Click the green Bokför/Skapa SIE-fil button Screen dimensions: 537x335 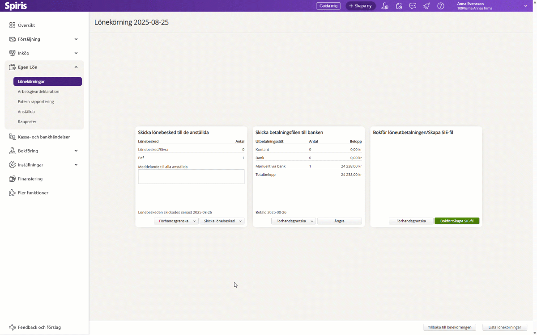tap(456, 221)
